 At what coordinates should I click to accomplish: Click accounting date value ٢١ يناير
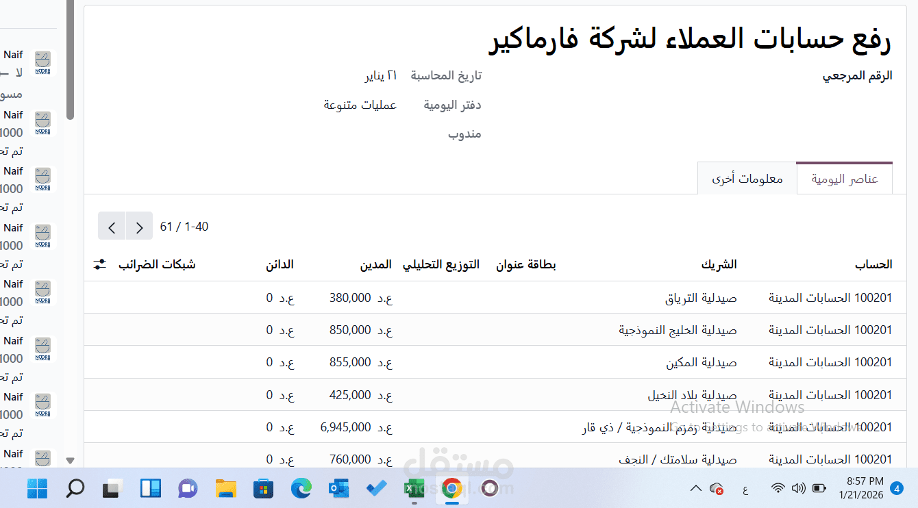[381, 75]
